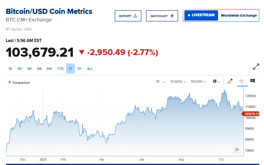This screenshot has width=264, height=165.
Task: Select the 1D time range
Action: (x=10, y=69)
